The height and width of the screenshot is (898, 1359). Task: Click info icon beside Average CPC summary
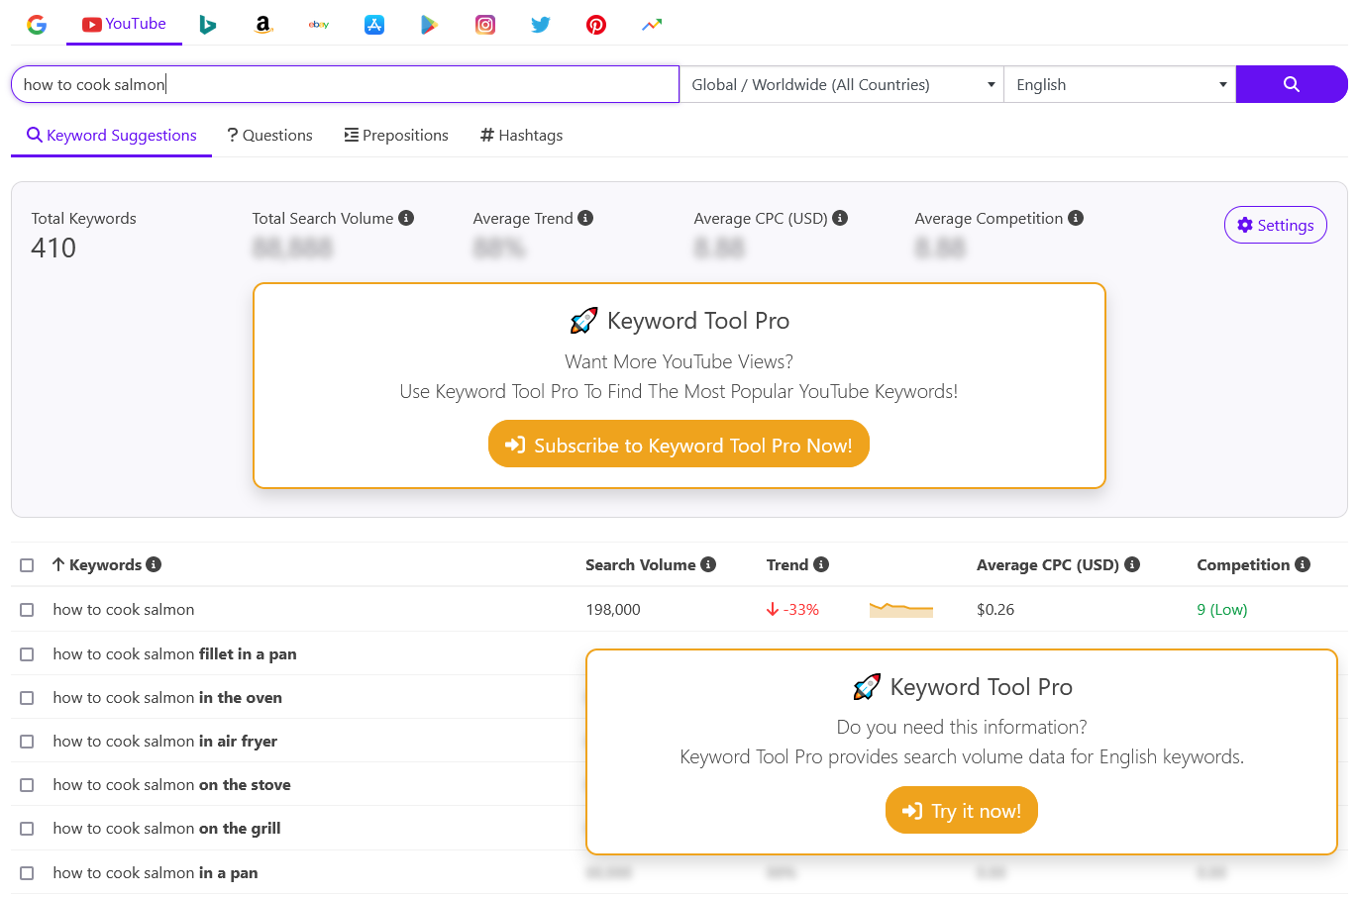pyautogui.click(x=840, y=218)
